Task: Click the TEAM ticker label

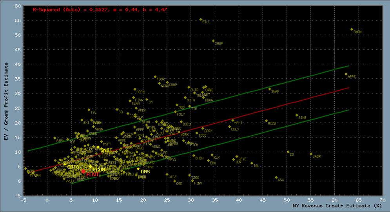Action: click(136, 103)
